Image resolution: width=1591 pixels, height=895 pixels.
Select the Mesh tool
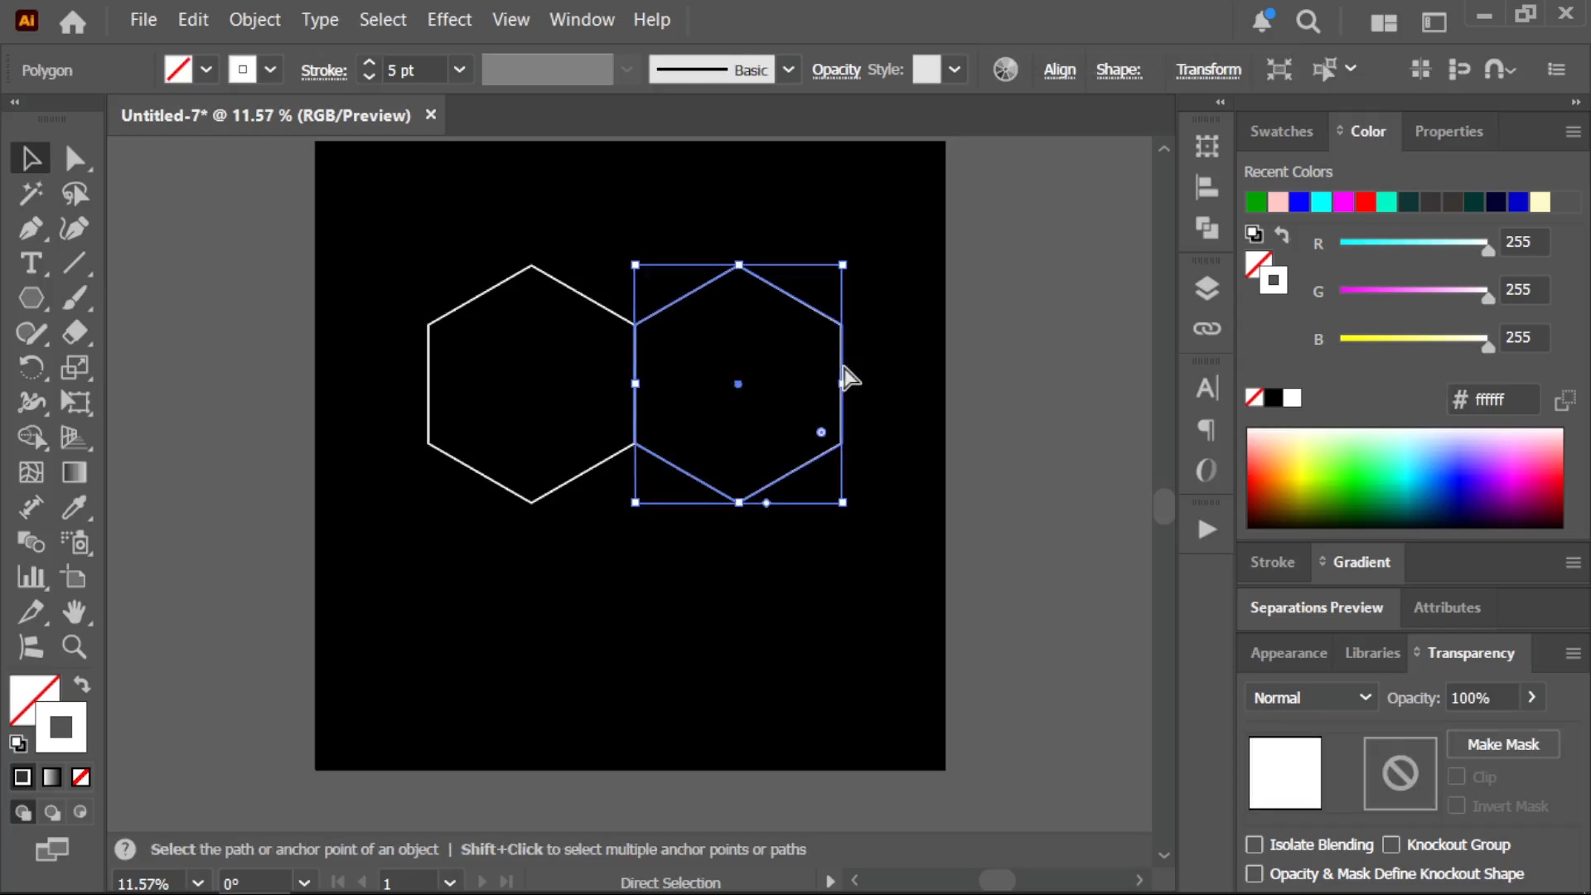pyautogui.click(x=31, y=472)
